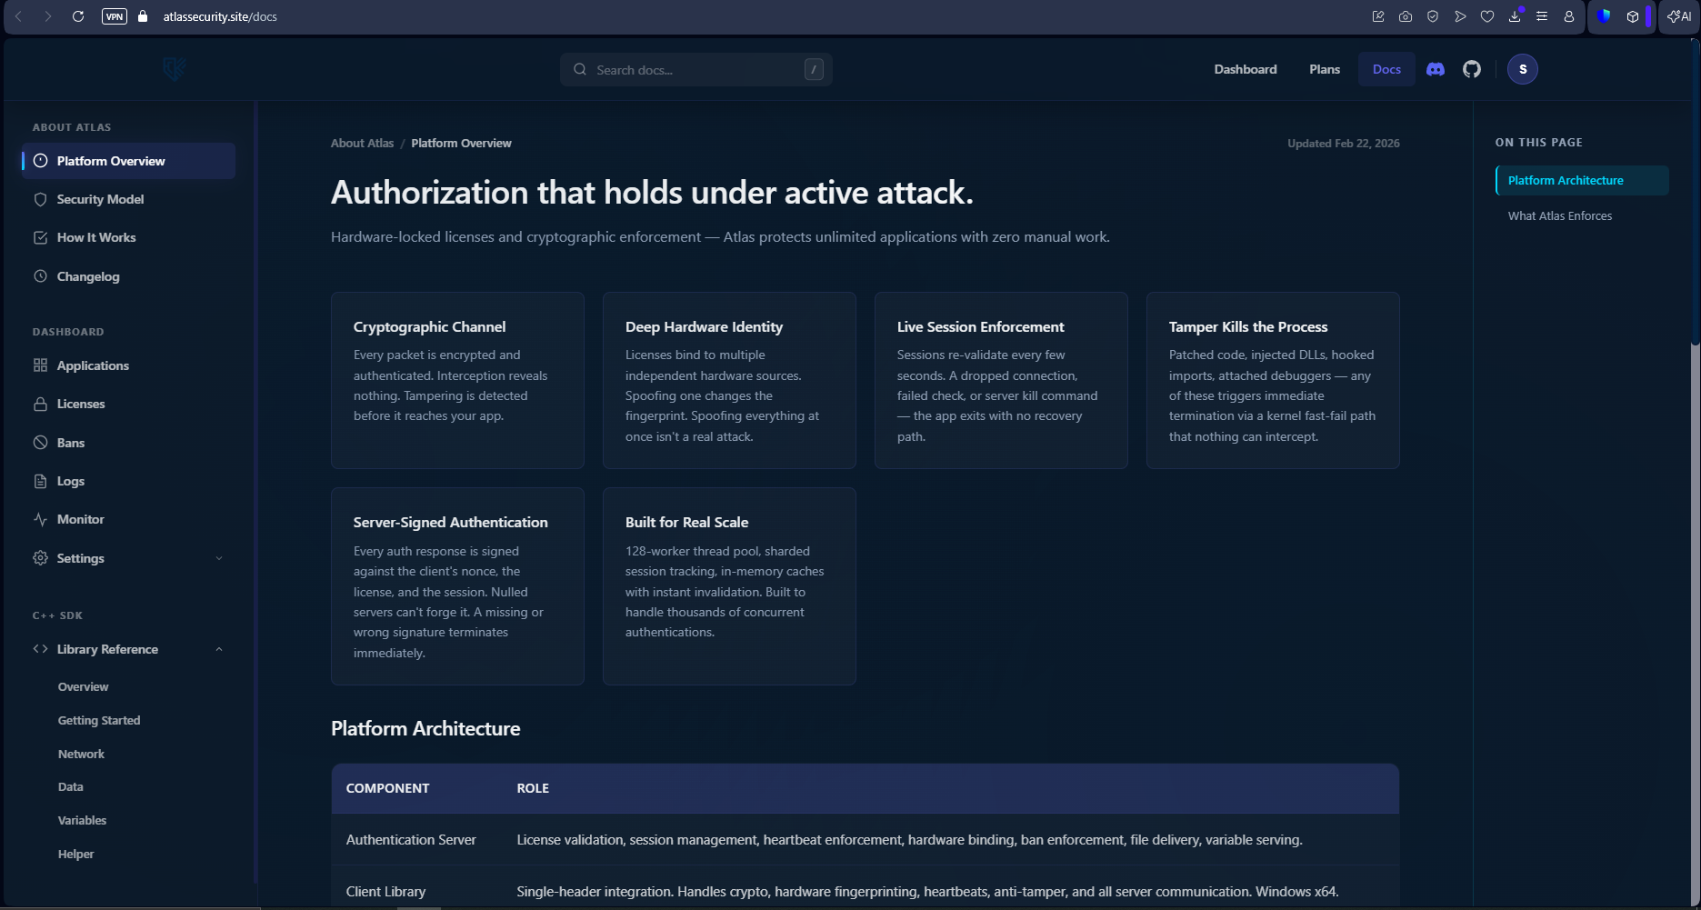Open the Discord icon link
The width and height of the screenshot is (1701, 910).
pos(1436,69)
